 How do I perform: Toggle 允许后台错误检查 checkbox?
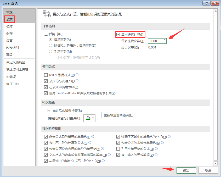pyautogui.click(x=49, y=111)
